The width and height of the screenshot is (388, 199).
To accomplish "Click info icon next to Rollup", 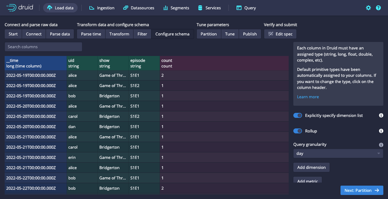I will coord(381,131).
